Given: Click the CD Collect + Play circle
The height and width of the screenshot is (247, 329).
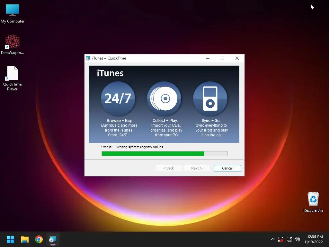Looking at the screenshot, I should pyautogui.click(x=164, y=98).
